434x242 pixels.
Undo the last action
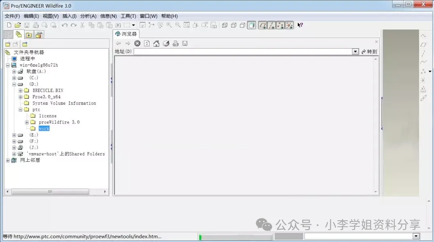point(64,25)
